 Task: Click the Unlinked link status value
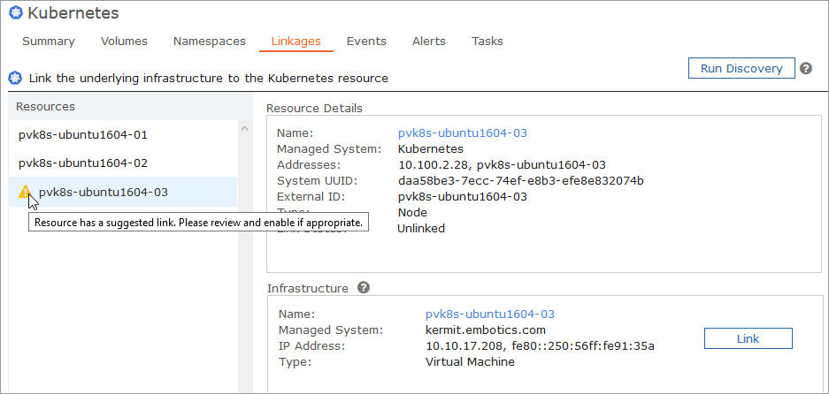pyautogui.click(x=421, y=228)
